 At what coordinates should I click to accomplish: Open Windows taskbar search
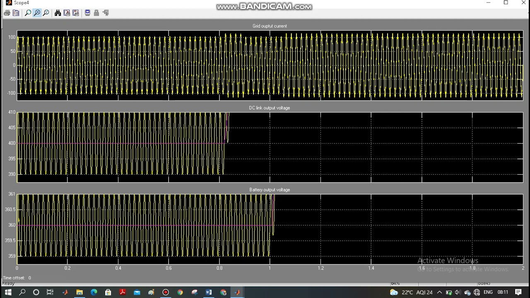22,292
